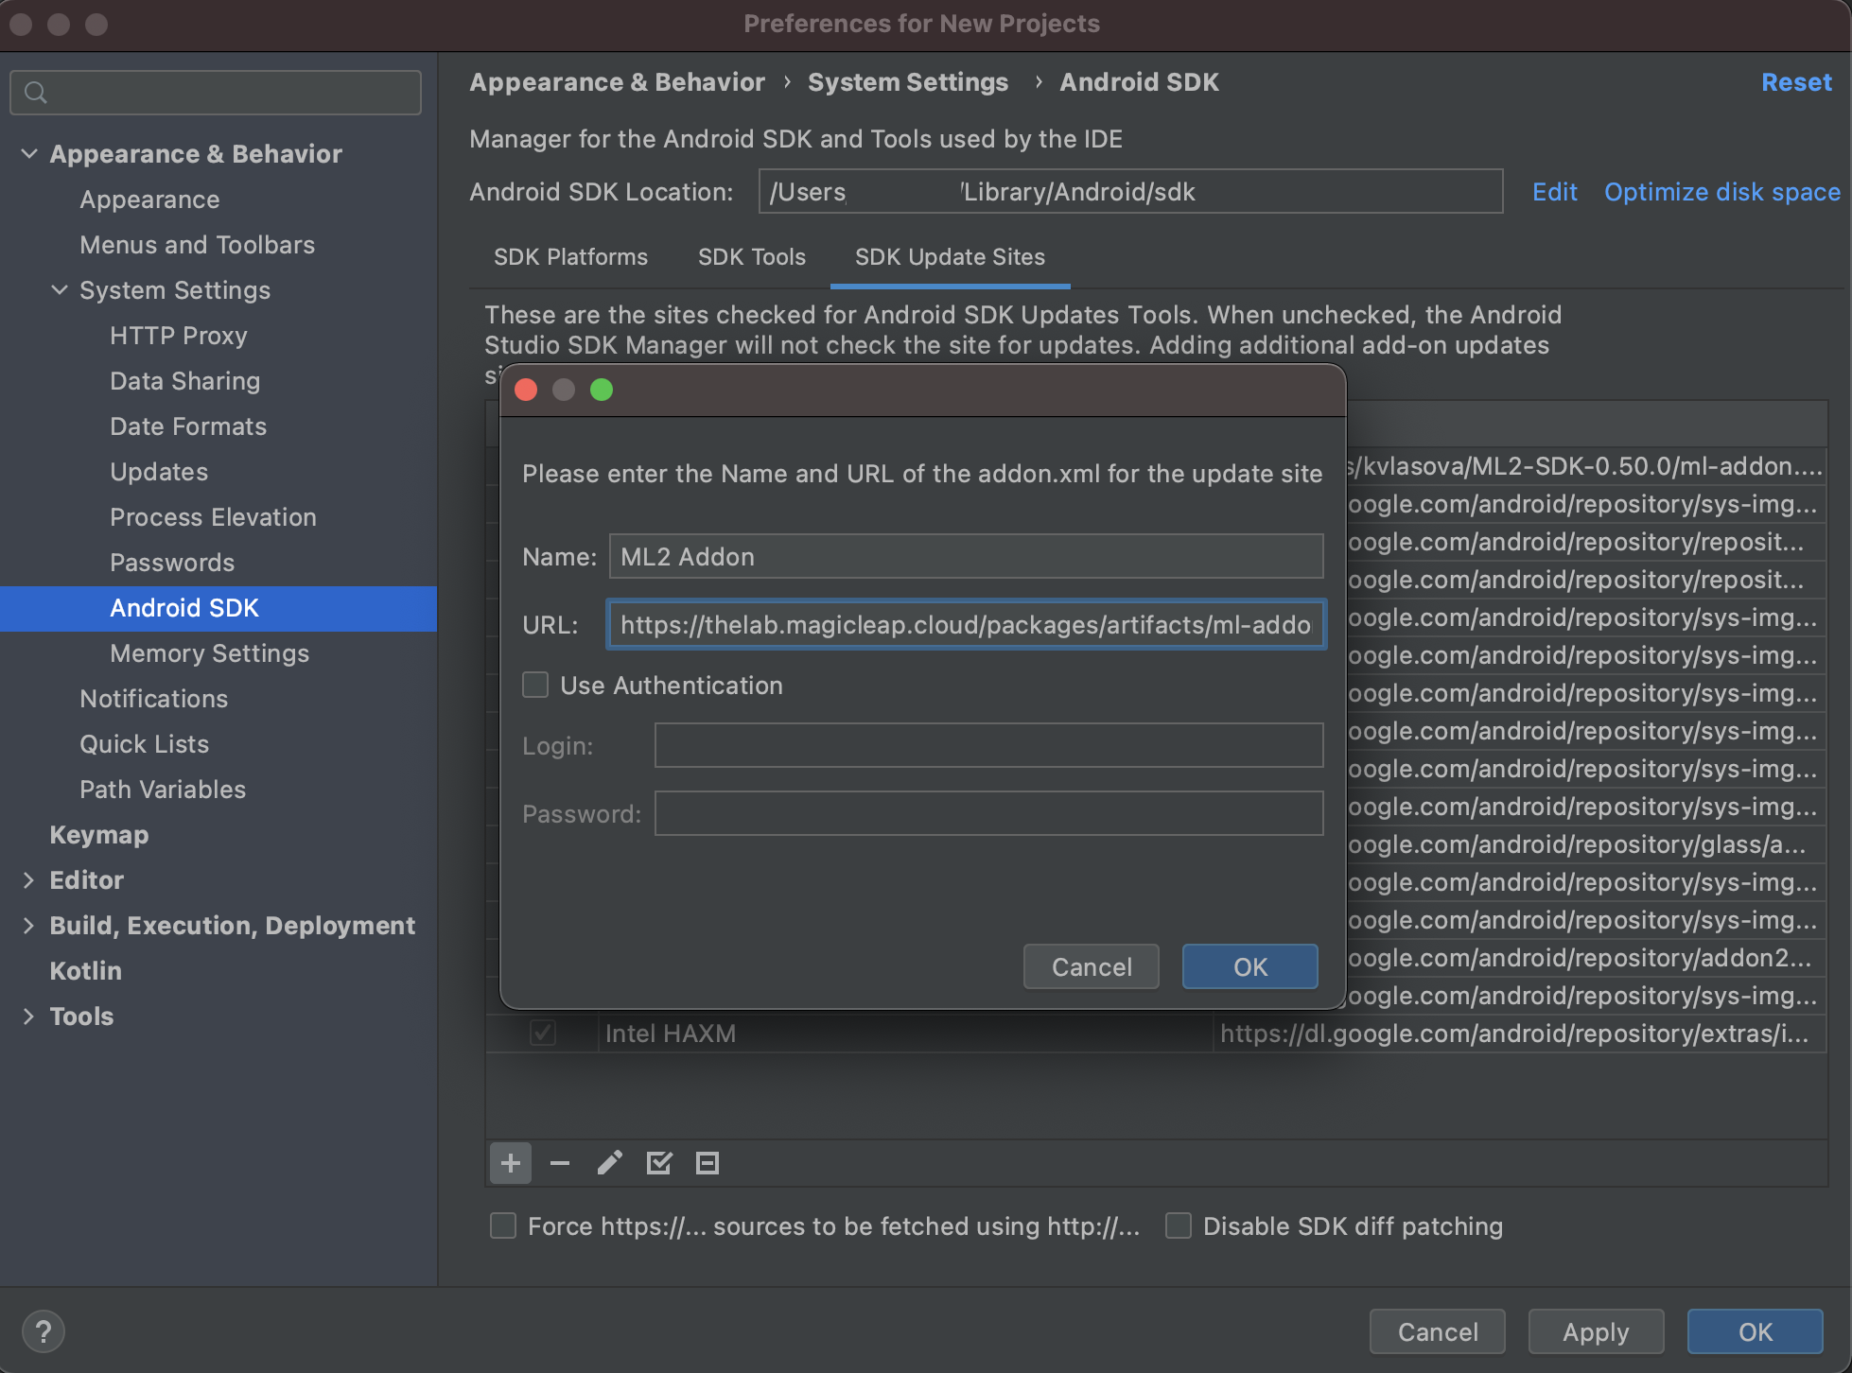The width and height of the screenshot is (1852, 1373).
Task: Click the select all checkboxes icon
Action: (657, 1162)
